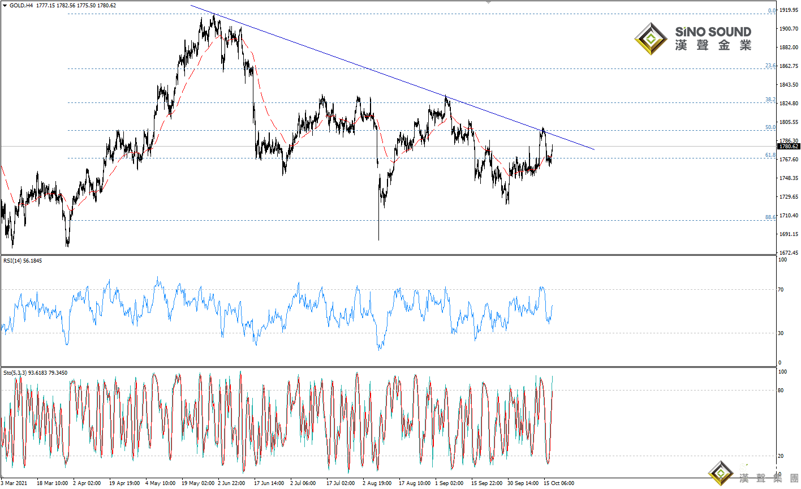Image resolution: width=801 pixels, height=489 pixels.
Task: Click the 1919.95 price on the axis
Action: click(789, 10)
